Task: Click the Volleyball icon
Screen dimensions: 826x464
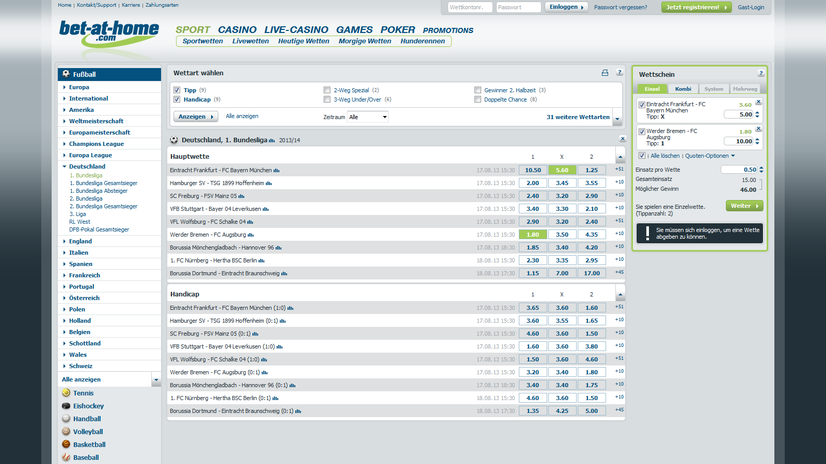Action: click(x=66, y=432)
